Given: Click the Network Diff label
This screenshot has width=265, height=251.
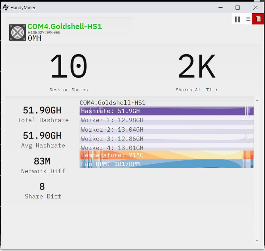Looking at the screenshot, I should point(43,171).
